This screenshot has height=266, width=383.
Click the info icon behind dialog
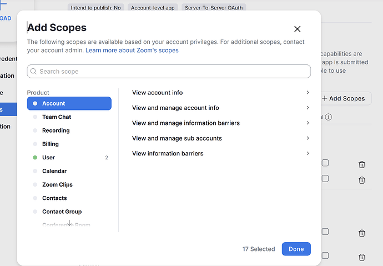point(329,117)
